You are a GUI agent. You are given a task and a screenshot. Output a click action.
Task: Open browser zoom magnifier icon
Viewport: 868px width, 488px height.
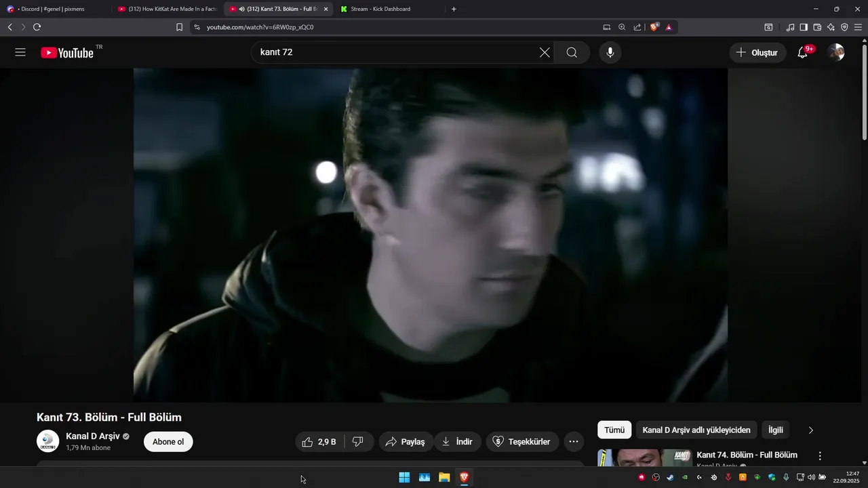tap(622, 27)
